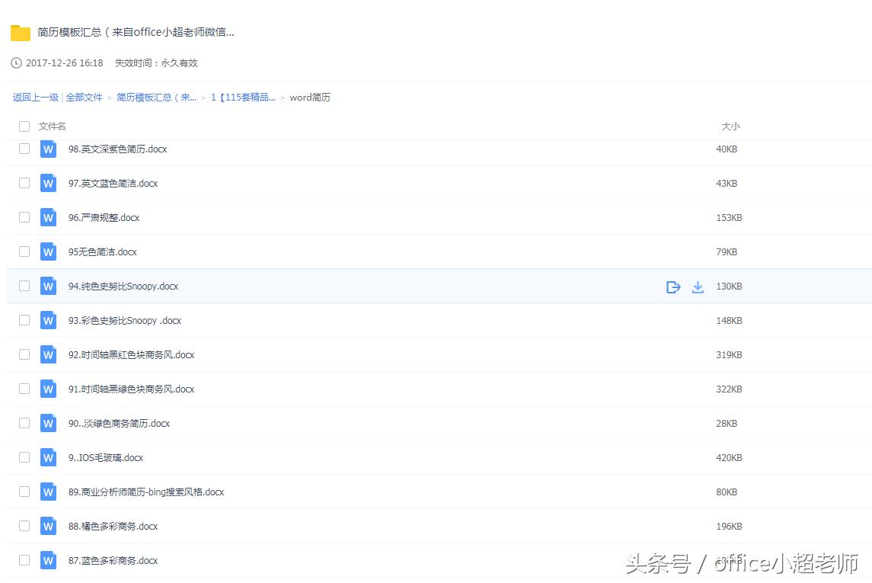
Task: Select the Word icon for 96.严肃规整.docx
Action: (48, 217)
